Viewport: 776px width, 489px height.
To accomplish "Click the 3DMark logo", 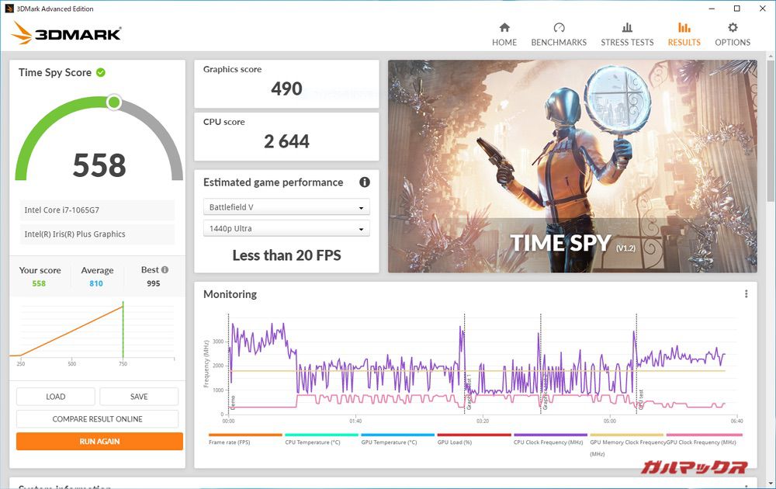I will (67, 33).
